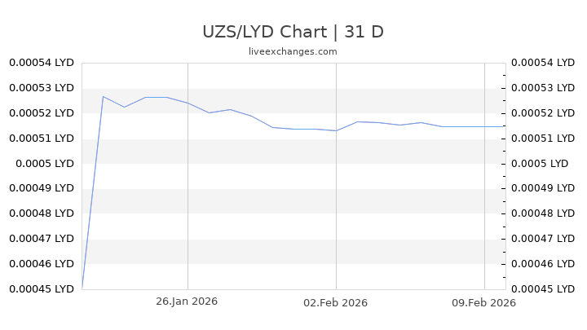
Task: Click the 0.00048 LYD right axis label
Action: pyautogui.click(x=544, y=213)
